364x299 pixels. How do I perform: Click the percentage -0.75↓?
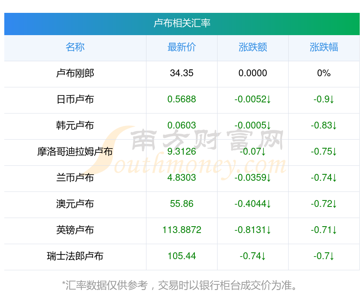click(324, 152)
